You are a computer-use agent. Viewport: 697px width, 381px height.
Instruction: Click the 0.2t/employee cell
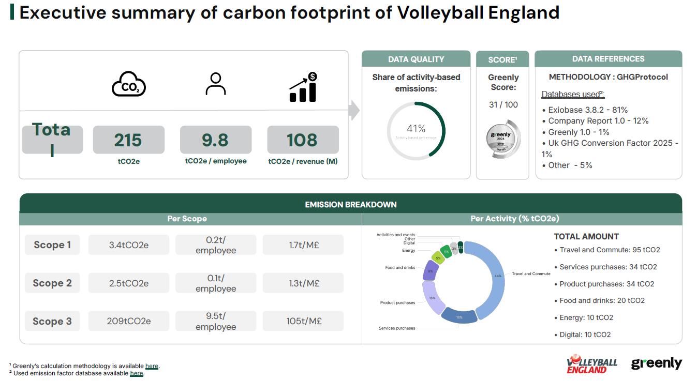(x=216, y=245)
